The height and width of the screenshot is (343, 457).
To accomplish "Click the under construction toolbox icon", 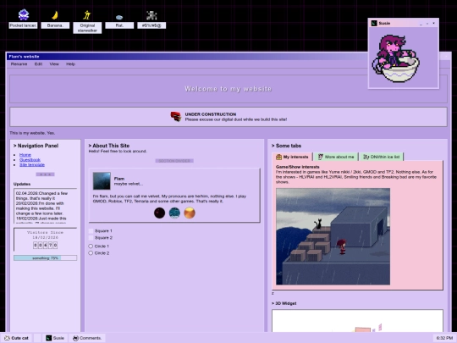I will 176,117.
